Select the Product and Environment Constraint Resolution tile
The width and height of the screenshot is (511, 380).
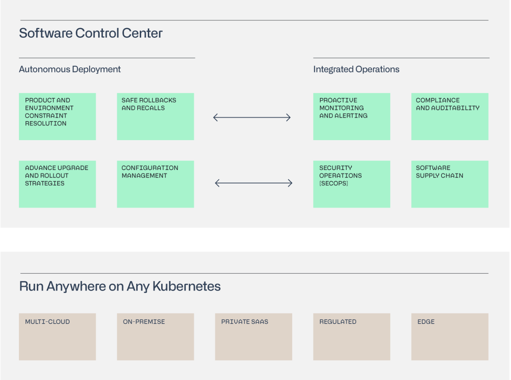click(57, 116)
